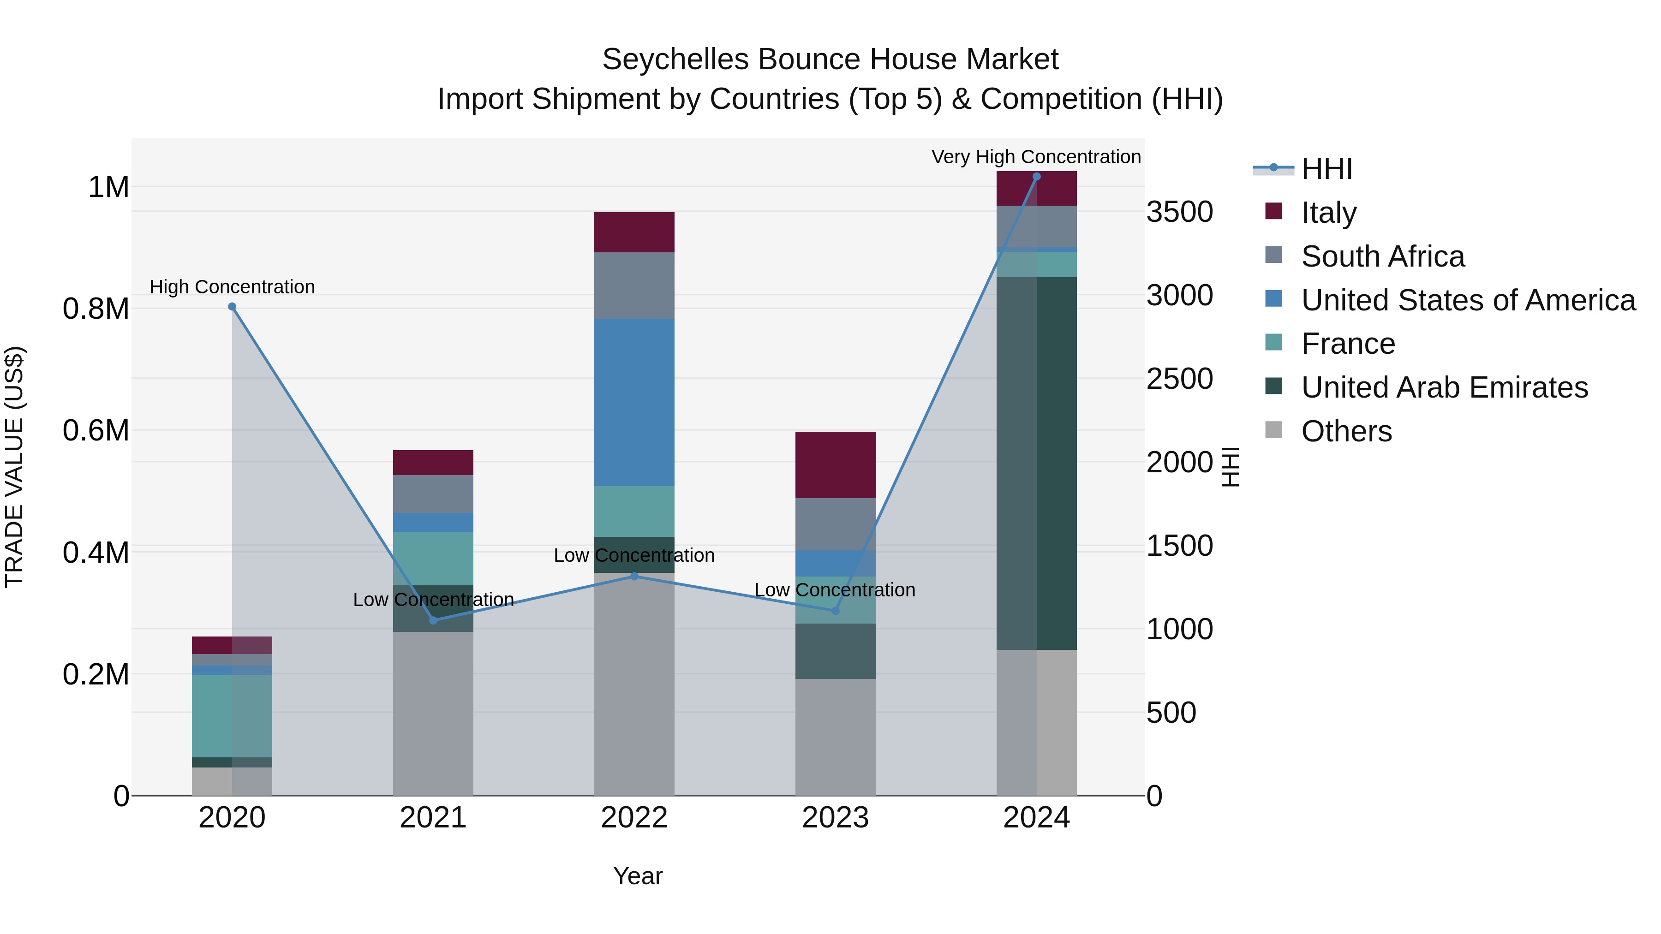Screen dimensions: 1661x934
Task: Toggle the HHI line legend entry
Action: pos(1303,169)
